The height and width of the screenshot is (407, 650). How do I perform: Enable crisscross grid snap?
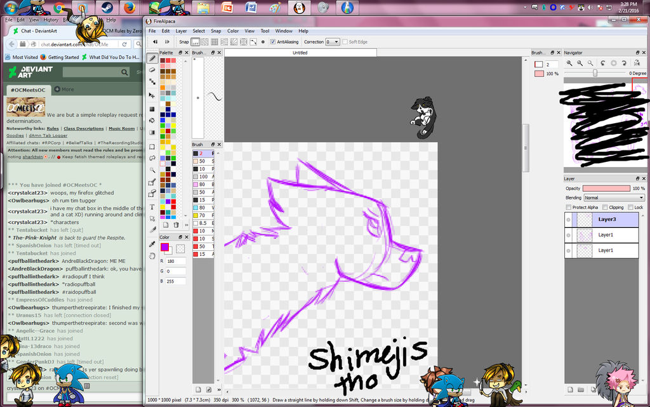point(215,42)
